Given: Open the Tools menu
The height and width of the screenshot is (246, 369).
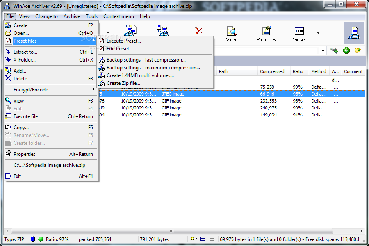Looking at the screenshot, I should tap(91, 16).
